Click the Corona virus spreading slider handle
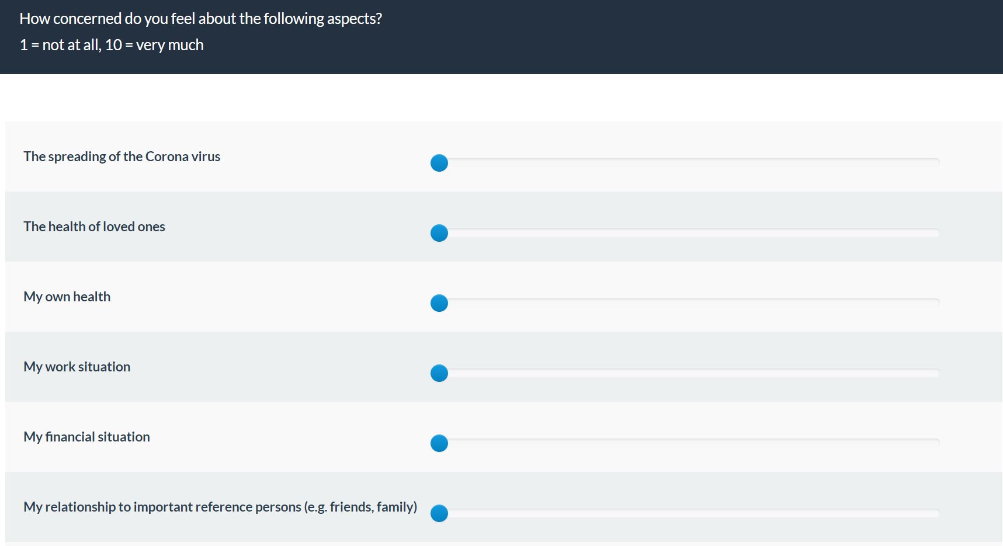This screenshot has width=1003, height=546. pyautogui.click(x=439, y=163)
